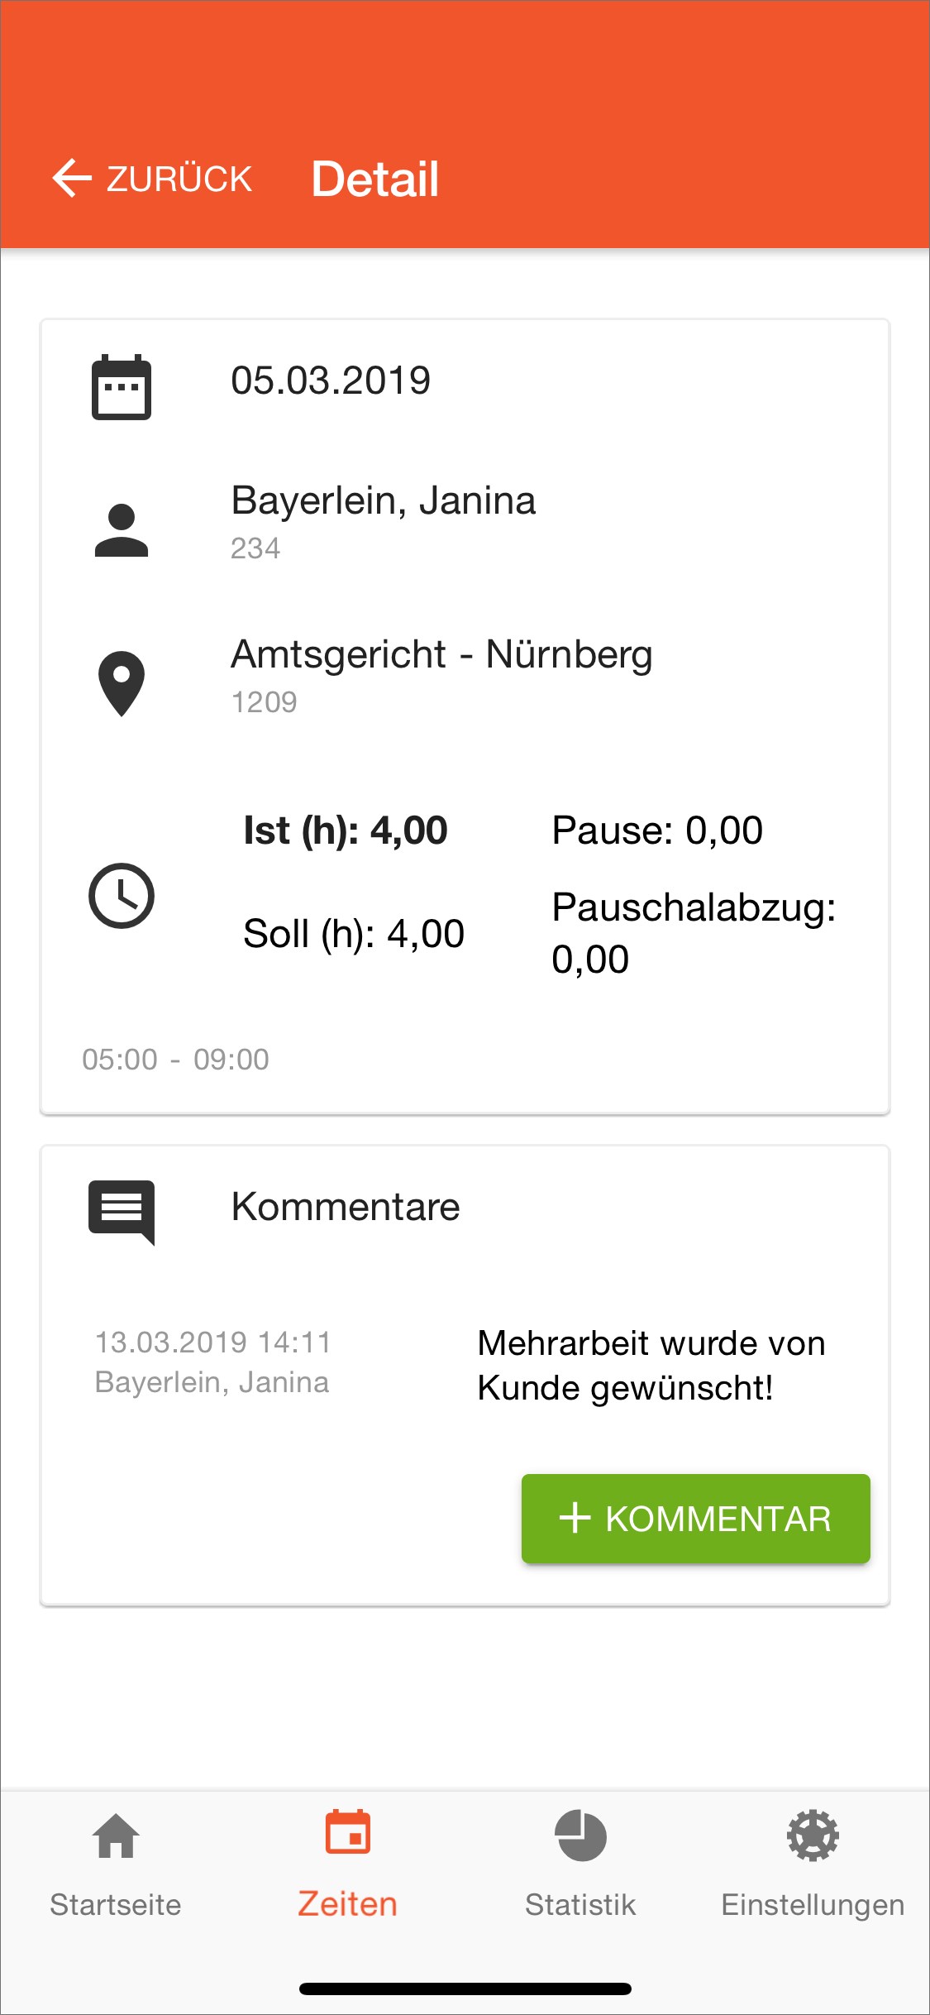The width and height of the screenshot is (930, 2015).
Task: Tap the date 05.03.2019
Action: coord(331,381)
